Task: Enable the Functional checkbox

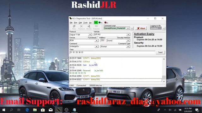Action: pos(98,38)
